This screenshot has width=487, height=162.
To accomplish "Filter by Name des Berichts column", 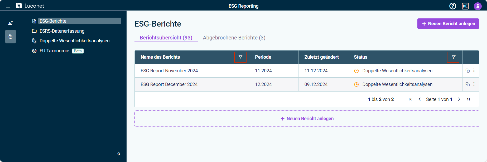I will pos(240,57).
